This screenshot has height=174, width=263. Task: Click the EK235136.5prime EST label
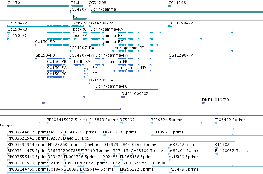(130, 163)
